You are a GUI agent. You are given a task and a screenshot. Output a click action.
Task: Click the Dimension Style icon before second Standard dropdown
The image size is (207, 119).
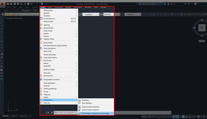point(101,14)
